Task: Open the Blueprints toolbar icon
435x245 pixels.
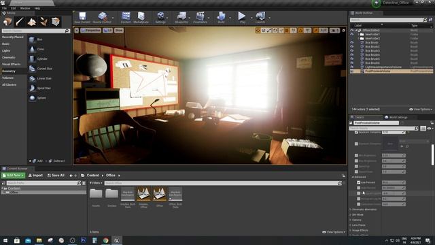Action: [x=181, y=18]
